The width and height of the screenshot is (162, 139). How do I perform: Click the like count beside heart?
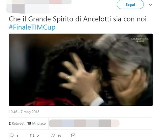click(x=59, y=136)
